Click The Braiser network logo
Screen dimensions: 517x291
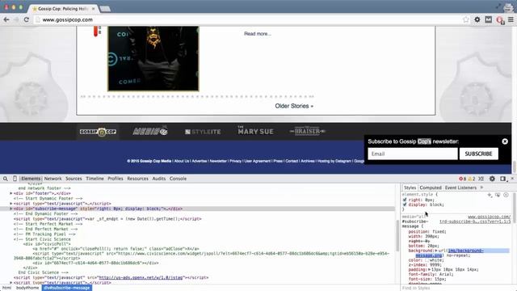307,131
